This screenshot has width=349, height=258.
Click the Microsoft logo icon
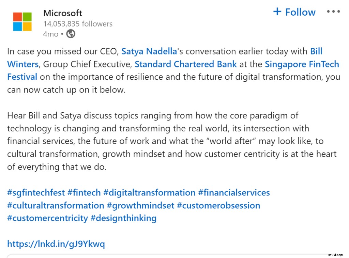coord(22,22)
